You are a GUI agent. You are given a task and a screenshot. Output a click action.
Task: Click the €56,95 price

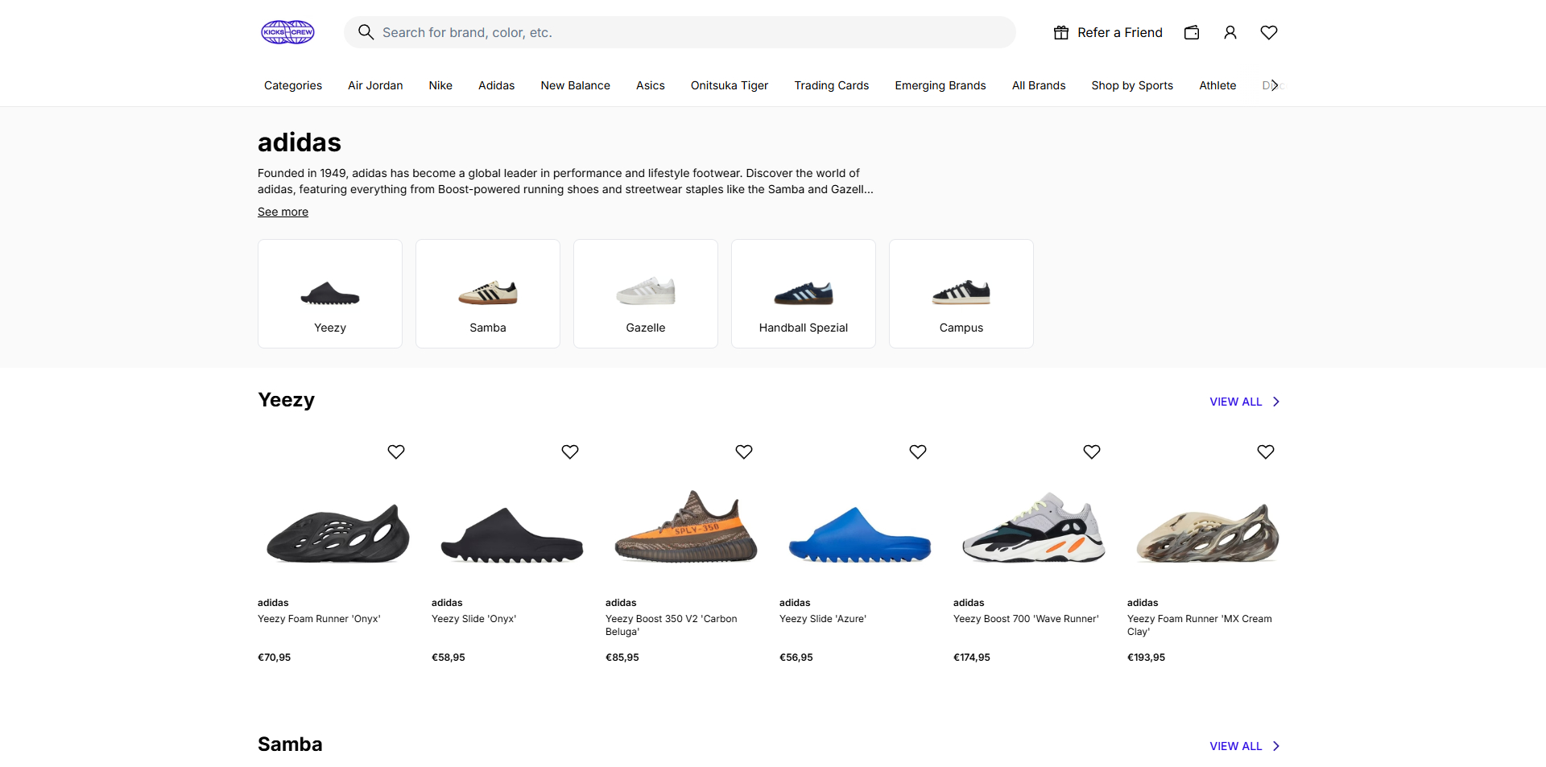click(796, 658)
